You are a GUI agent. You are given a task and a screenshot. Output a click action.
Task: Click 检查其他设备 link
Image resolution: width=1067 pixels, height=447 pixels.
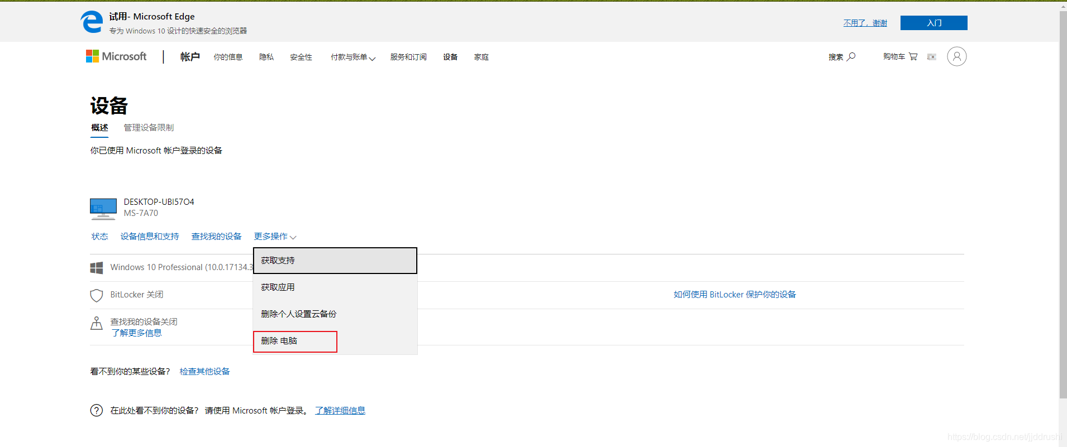pyautogui.click(x=205, y=372)
